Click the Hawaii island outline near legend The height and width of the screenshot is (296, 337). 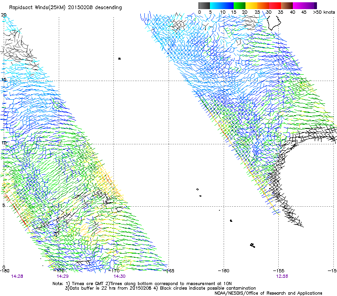(274, 23)
